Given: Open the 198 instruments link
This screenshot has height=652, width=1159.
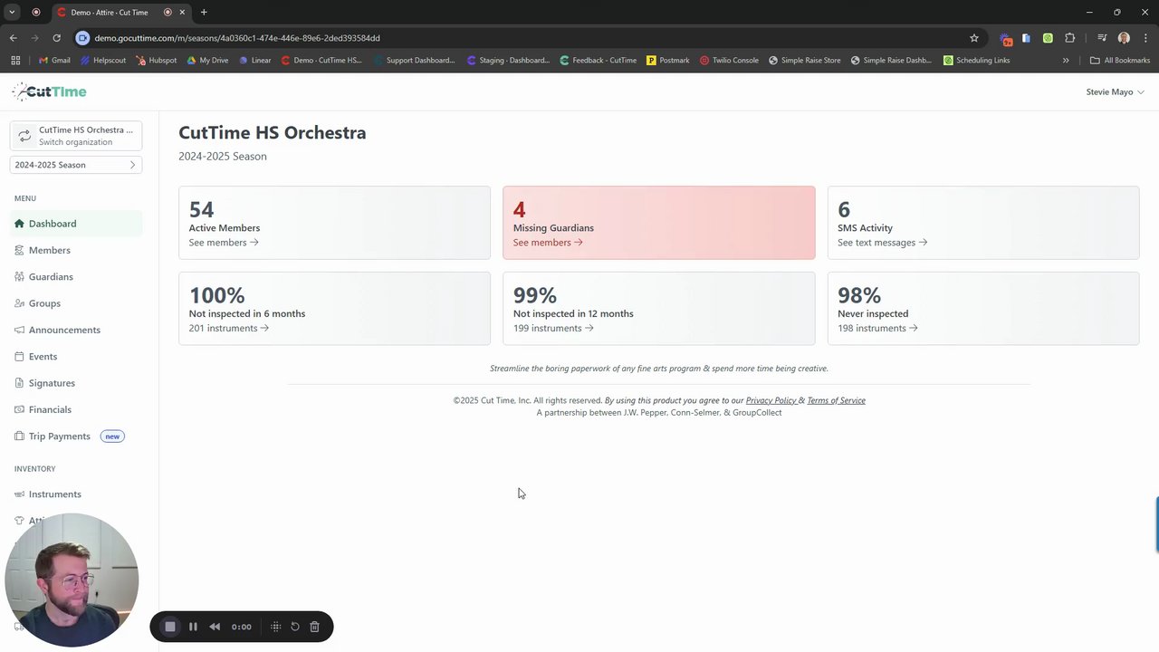Looking at the screenshot, I should 877,328.
